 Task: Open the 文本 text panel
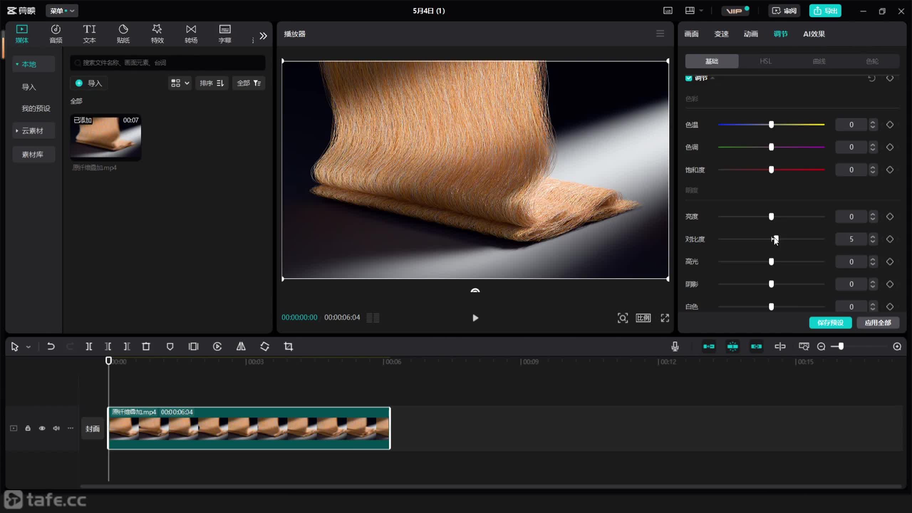click(89, 34)
